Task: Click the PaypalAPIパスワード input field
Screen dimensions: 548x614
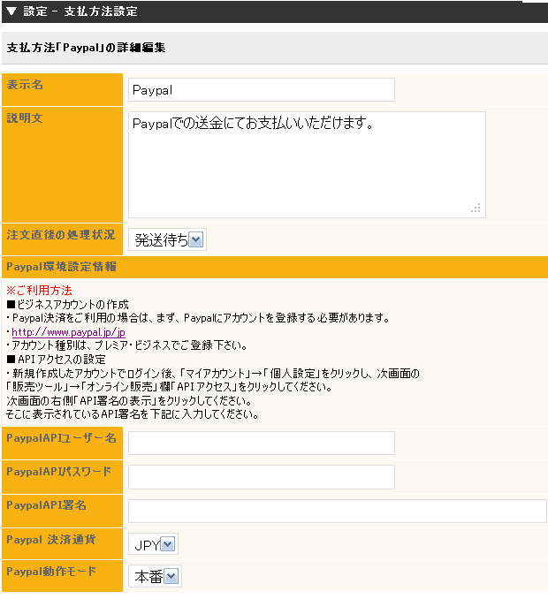Action: point(262,477)
